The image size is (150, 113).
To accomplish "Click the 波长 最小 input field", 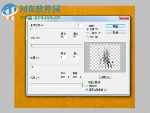I will pos(64,37).
